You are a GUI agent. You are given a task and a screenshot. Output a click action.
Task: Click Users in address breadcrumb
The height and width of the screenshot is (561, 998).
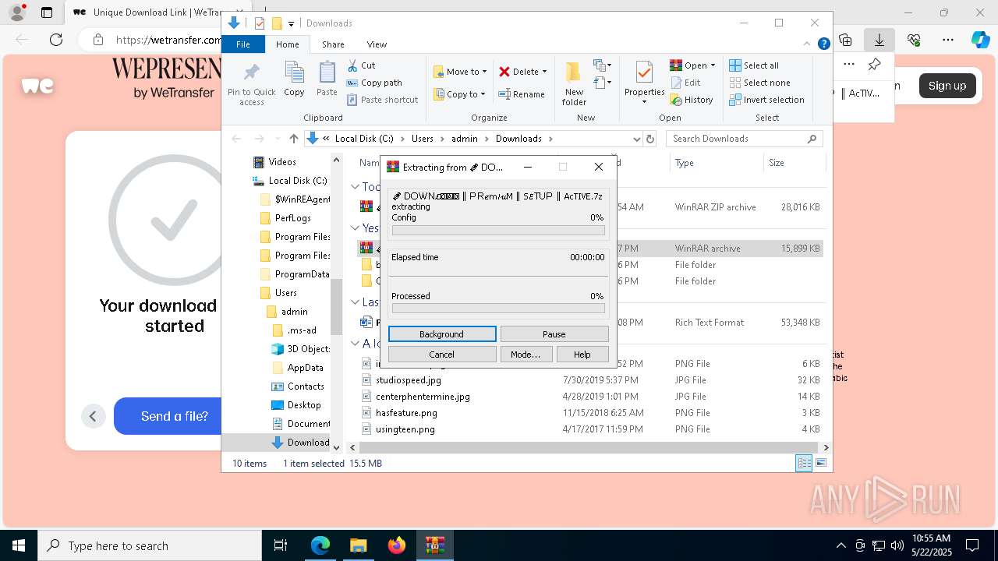pyautogui.click(x=422, y=139)
